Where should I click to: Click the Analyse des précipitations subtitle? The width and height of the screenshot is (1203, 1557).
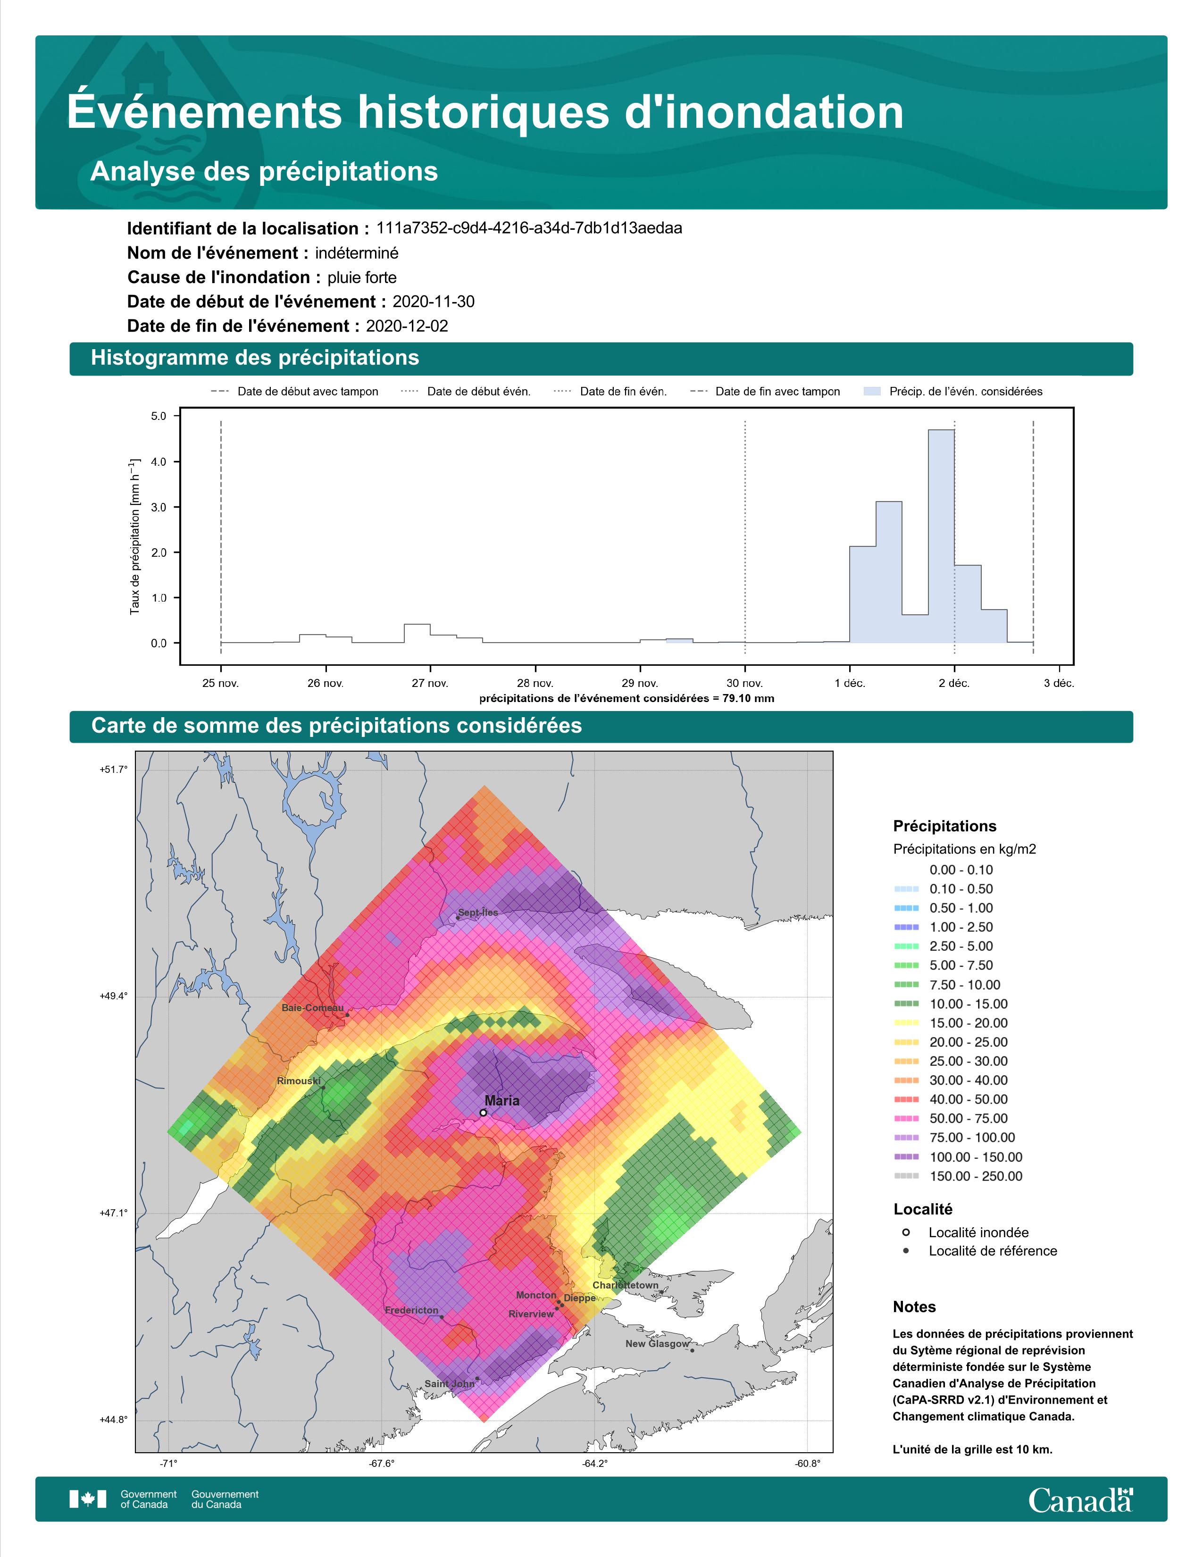click(264, 172)
